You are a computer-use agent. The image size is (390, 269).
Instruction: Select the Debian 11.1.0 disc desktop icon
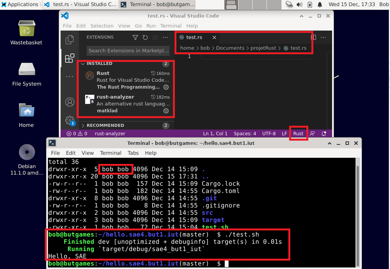tap(27, 159)
